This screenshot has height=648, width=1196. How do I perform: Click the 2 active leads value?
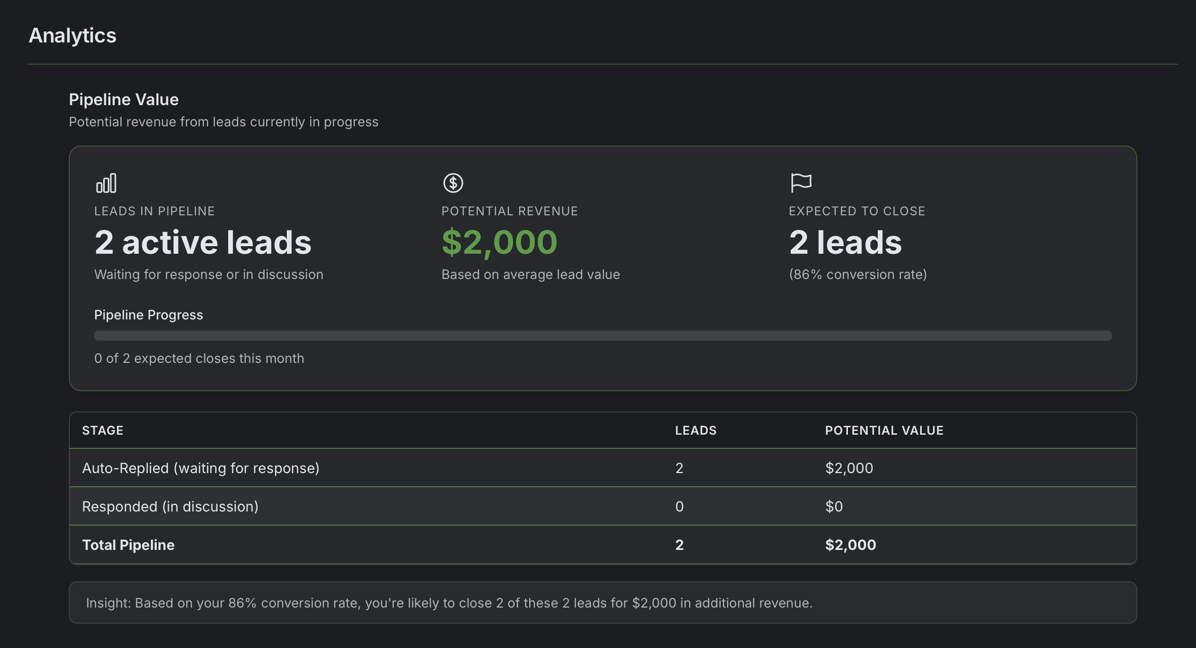(x=202, y=242)
